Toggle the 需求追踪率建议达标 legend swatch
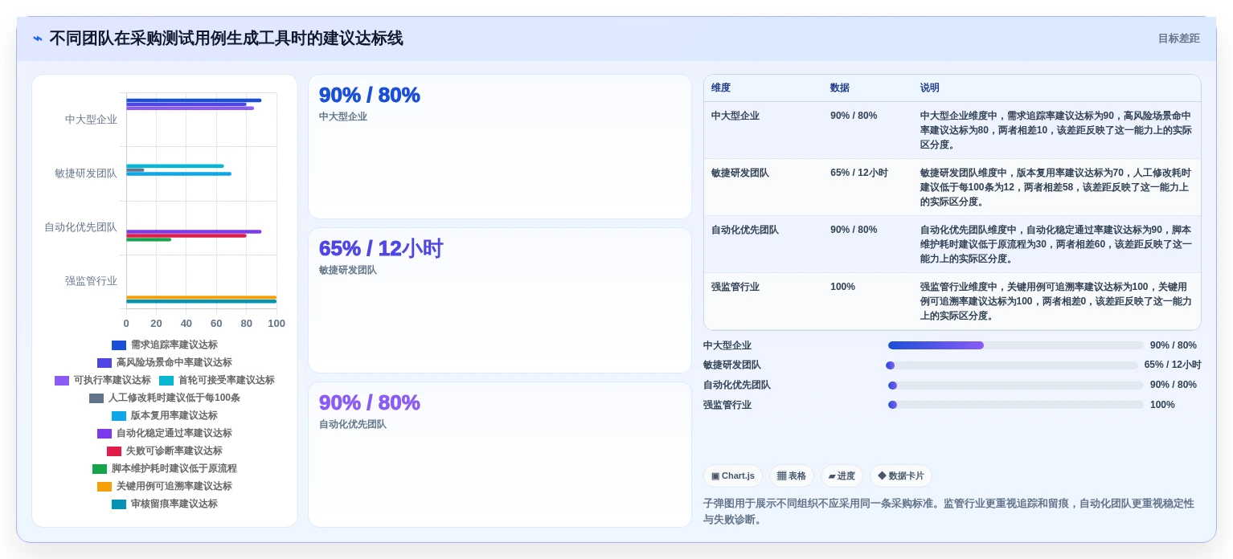Screen dimensions: 1233x559 (119, 345)
